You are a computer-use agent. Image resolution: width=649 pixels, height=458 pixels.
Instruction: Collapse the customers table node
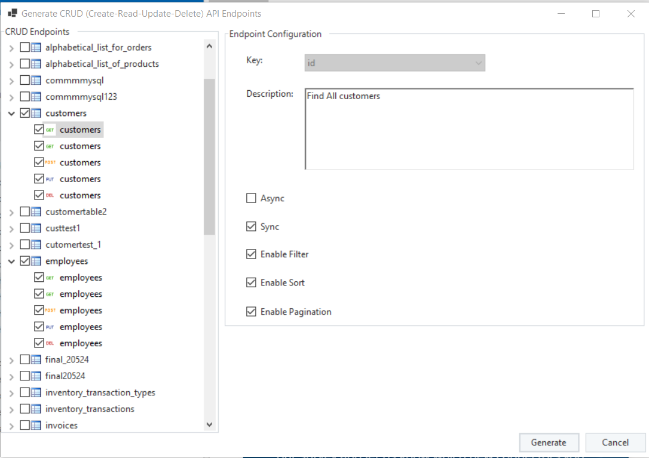(11, 113)
